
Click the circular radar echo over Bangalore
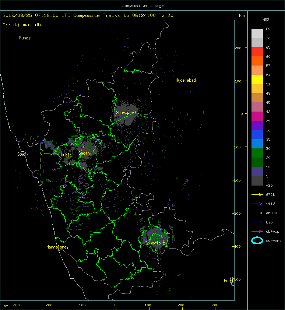pyautogui.click(x=156, y=239)
